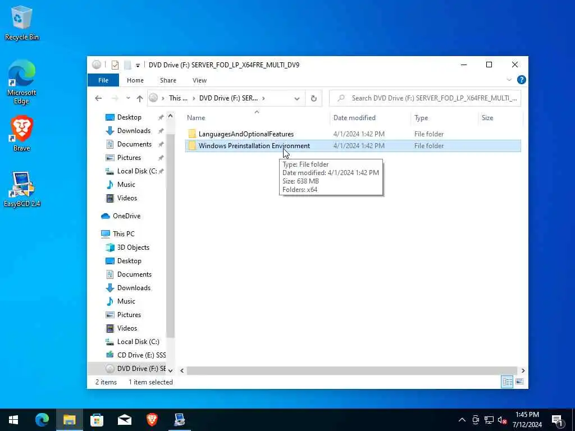Open Brave browser from the taskbar
575x431 pixels.
(x=152, y=420)
